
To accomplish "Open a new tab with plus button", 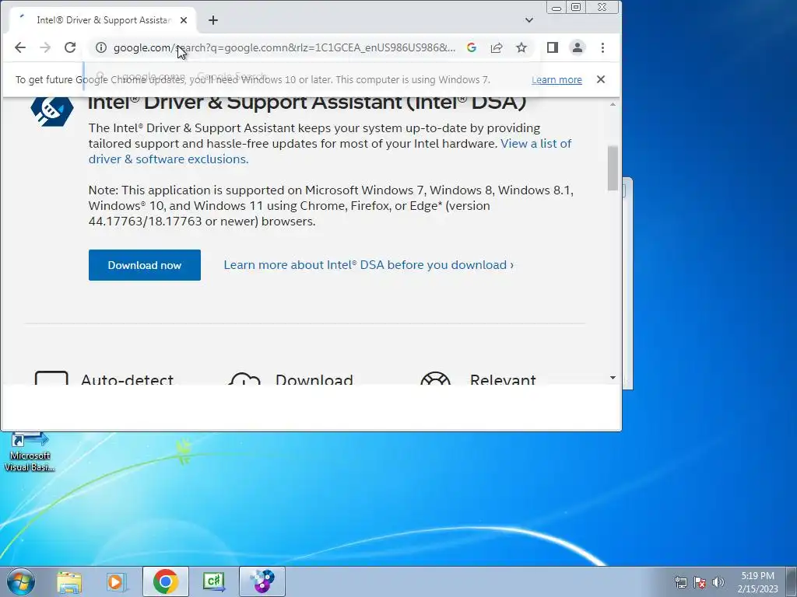I will pyautogui.click(x=213, y=20).
